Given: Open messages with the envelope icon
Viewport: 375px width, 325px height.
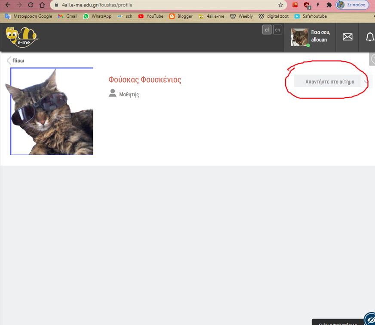Looking at the screenshot, I should [347, 37].
